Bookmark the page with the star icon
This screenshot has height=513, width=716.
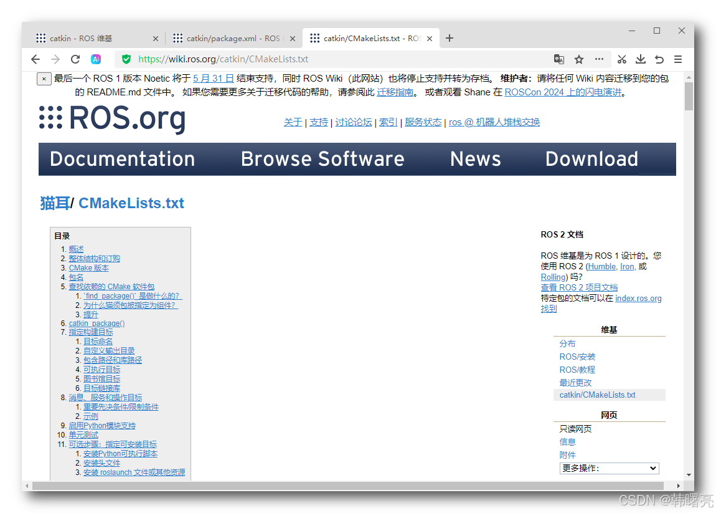(x=579, y=59)
